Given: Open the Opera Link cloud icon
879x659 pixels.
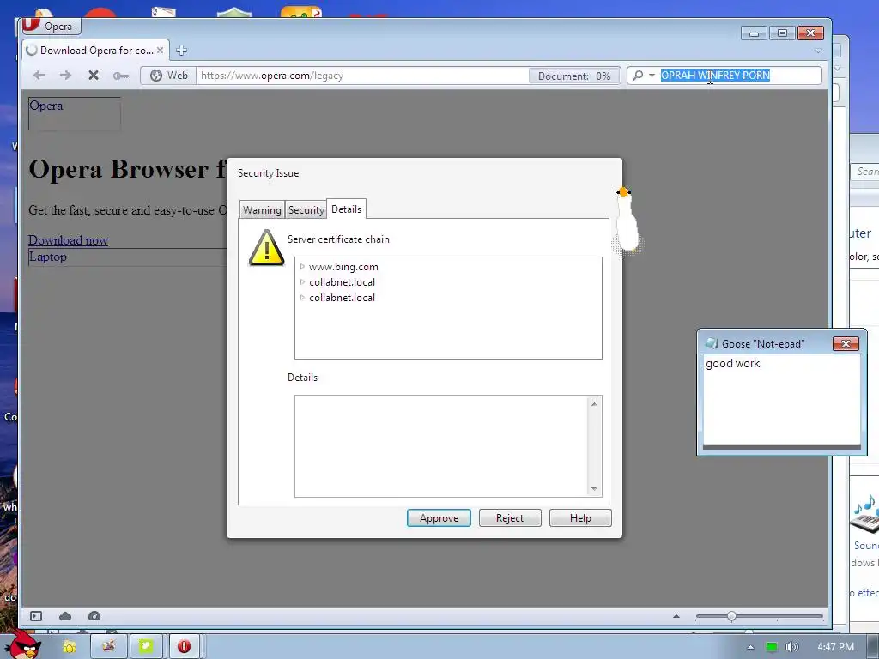Looking at the screenshot, I should (x=65, y=616).
